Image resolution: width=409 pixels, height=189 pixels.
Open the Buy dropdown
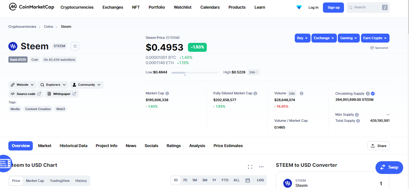click(302, 38)
